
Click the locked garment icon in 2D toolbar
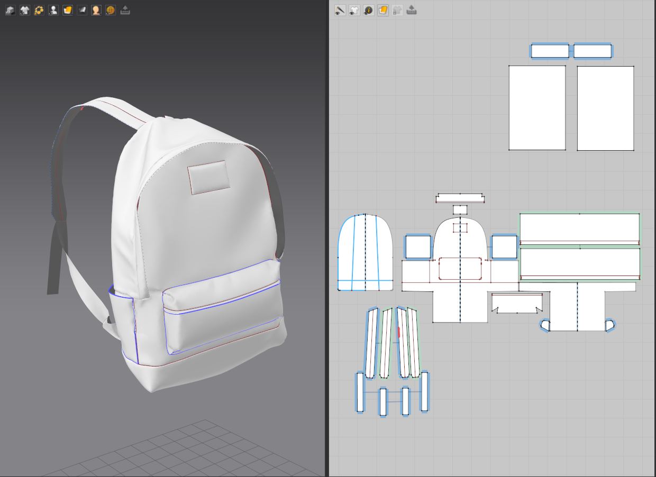pyautogui.click(x=397, y=10)
